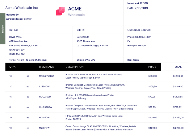Click the HLL2390DW item name
The image size is (193, 131).
tap(45, 107)
